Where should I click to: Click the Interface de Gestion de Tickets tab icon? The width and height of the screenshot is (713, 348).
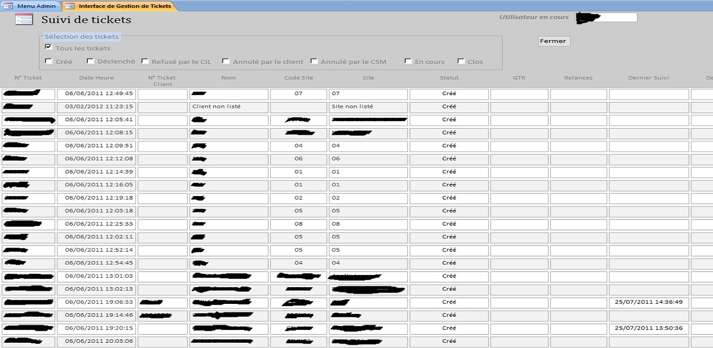tap(70, 6)
